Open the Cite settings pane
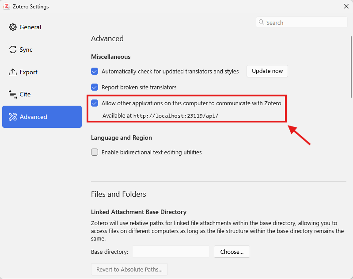 click(x=42, y=94)
